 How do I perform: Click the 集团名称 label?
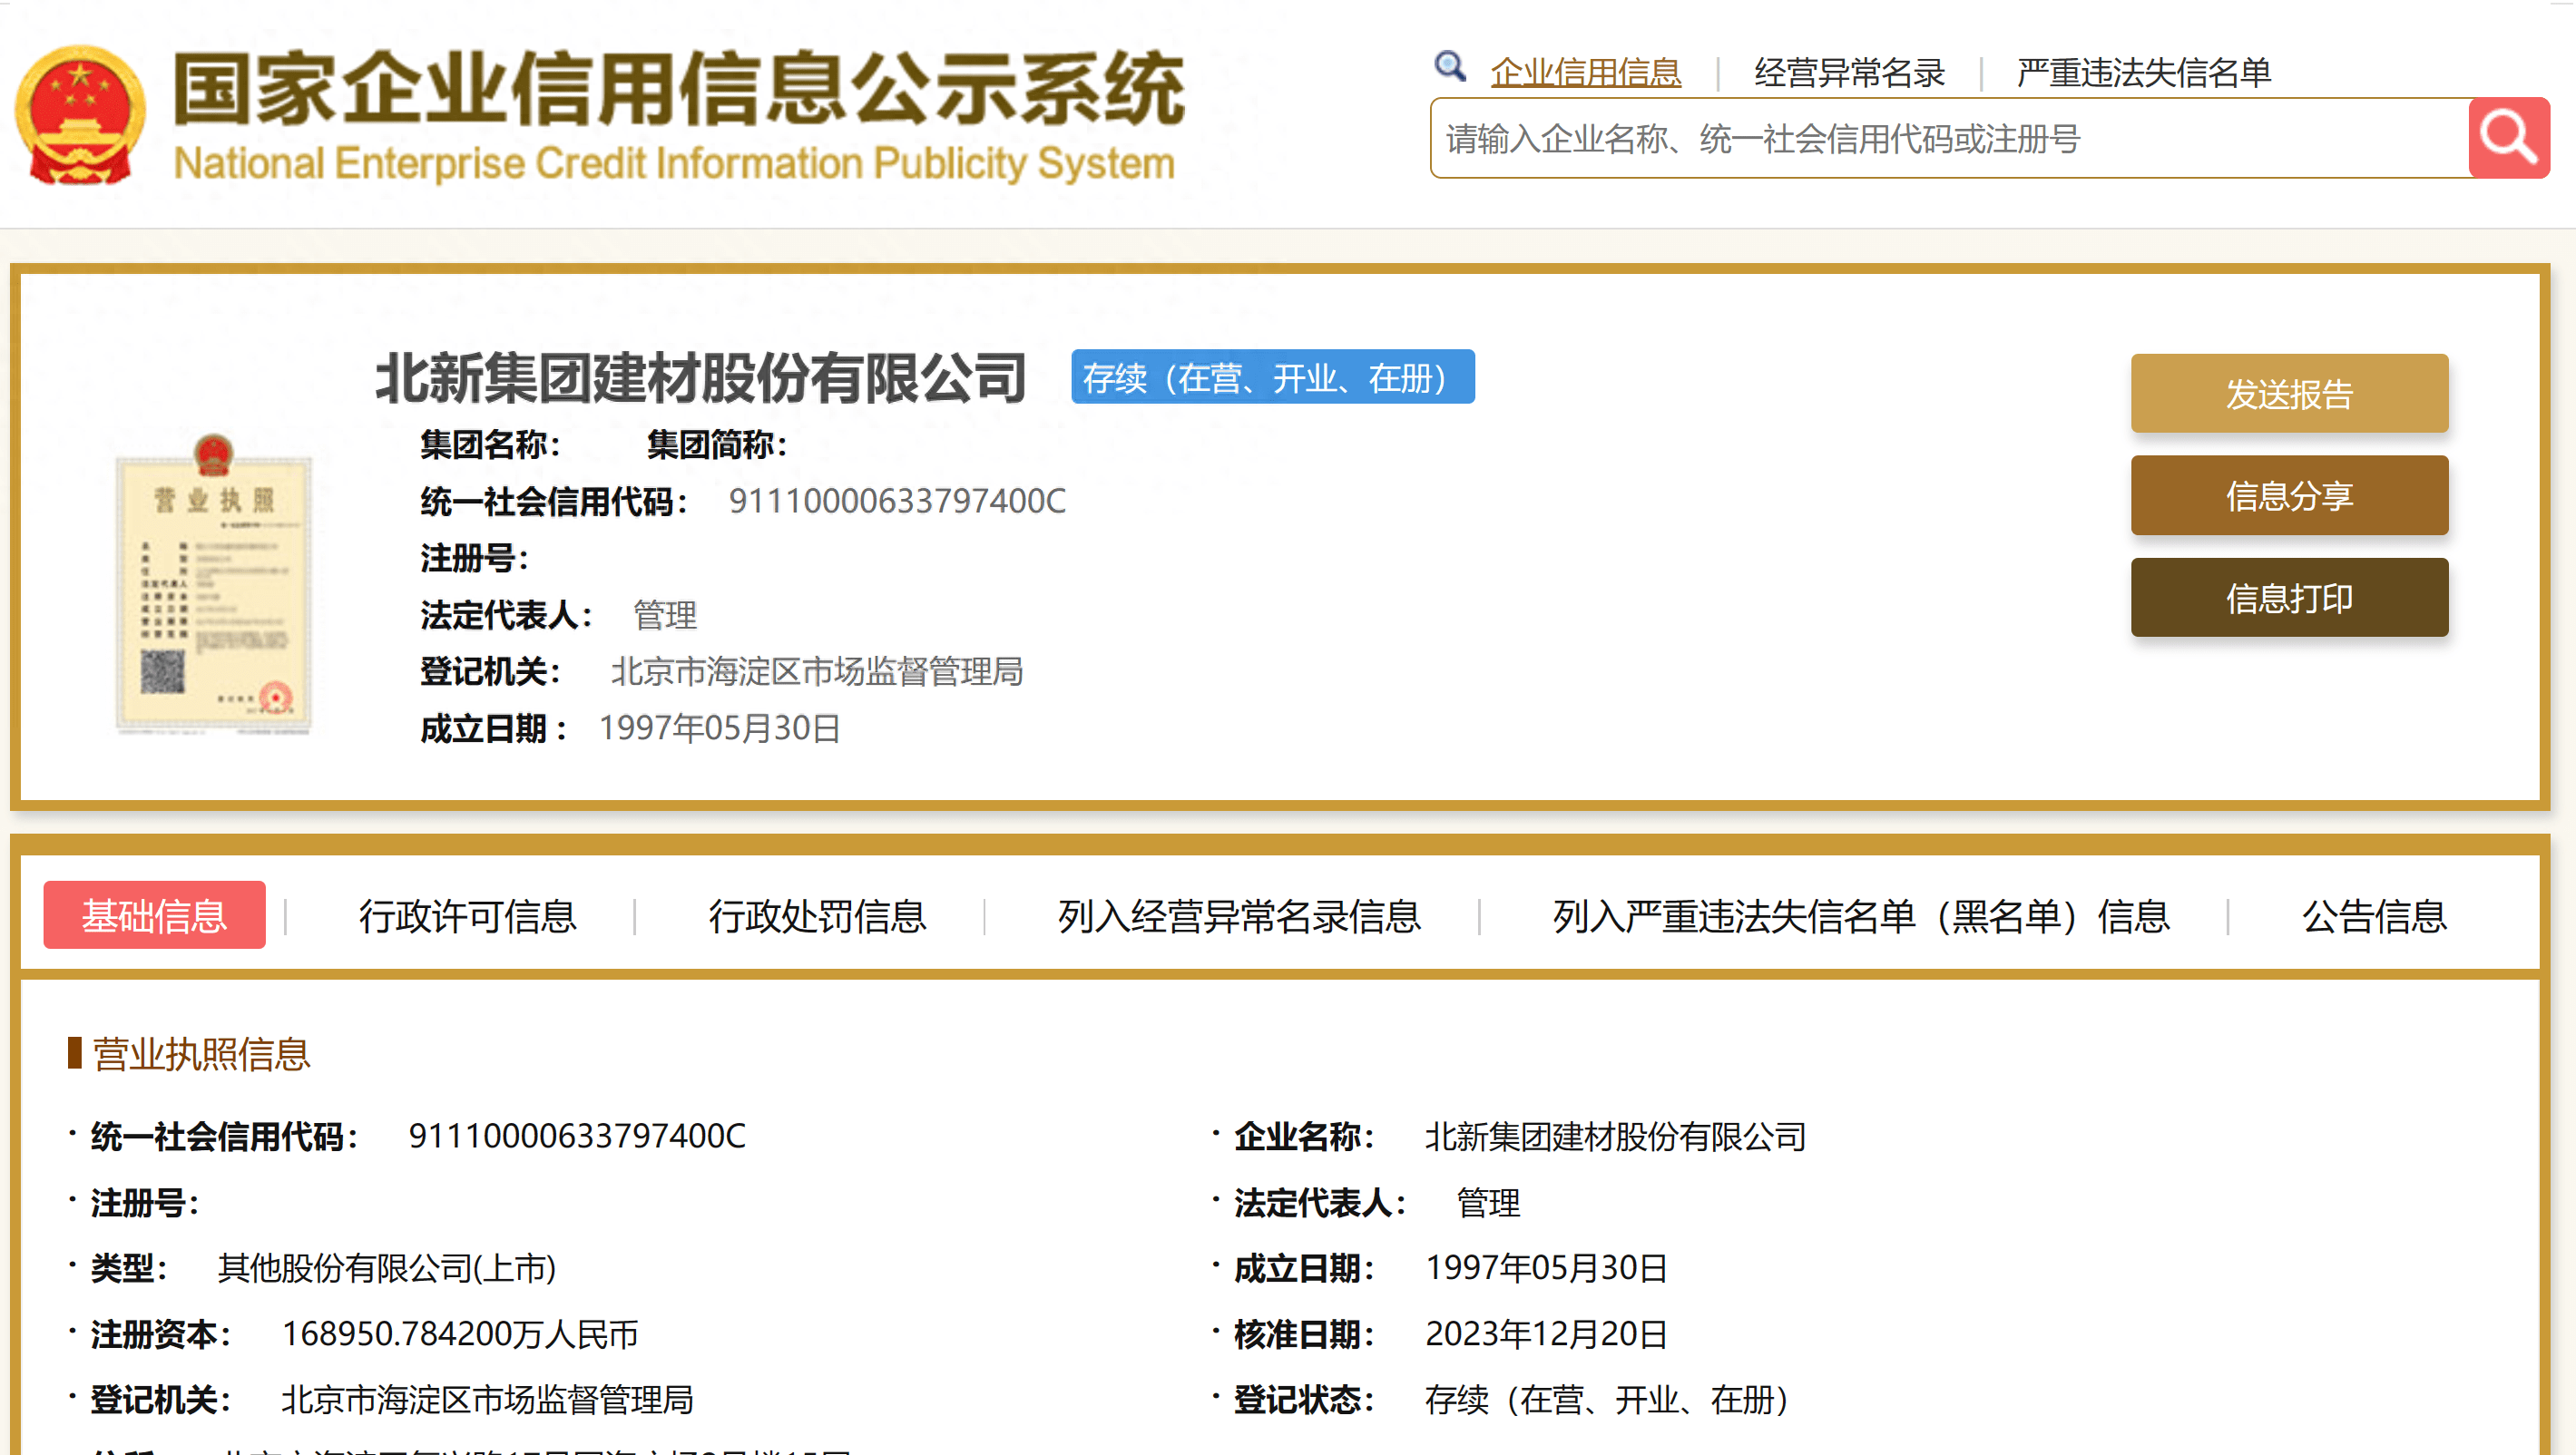point(490,444)
